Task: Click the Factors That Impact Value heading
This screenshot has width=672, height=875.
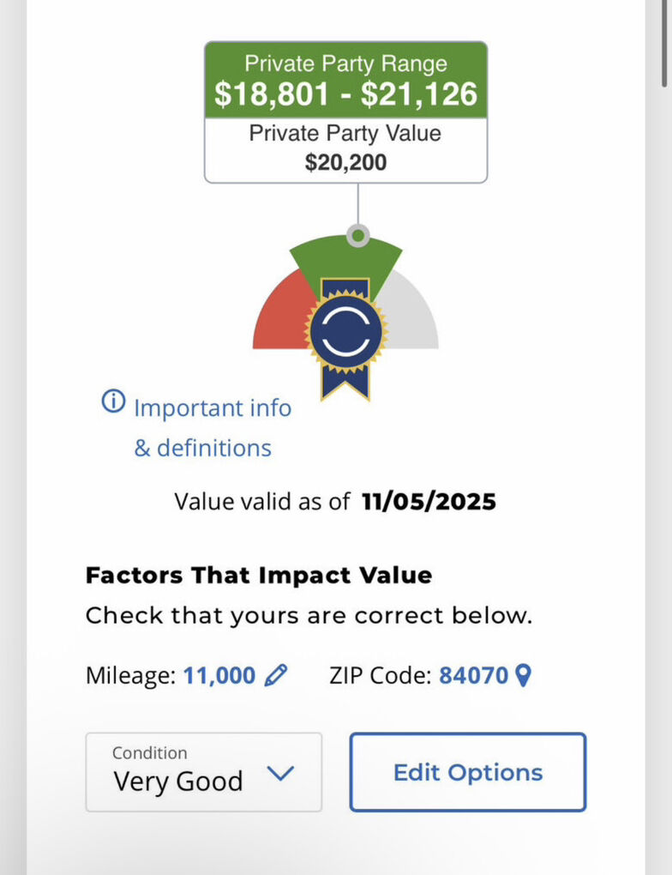Action: 259,575
